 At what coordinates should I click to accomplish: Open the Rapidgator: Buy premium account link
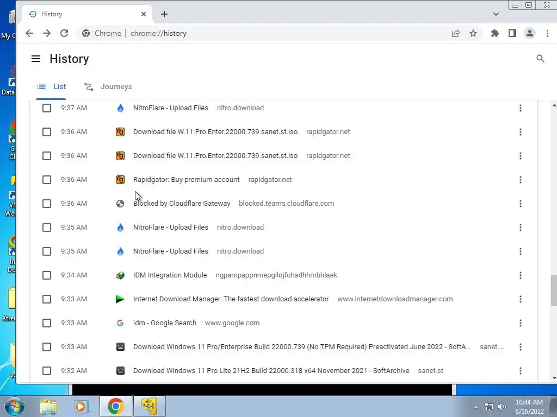coord(186,179)
